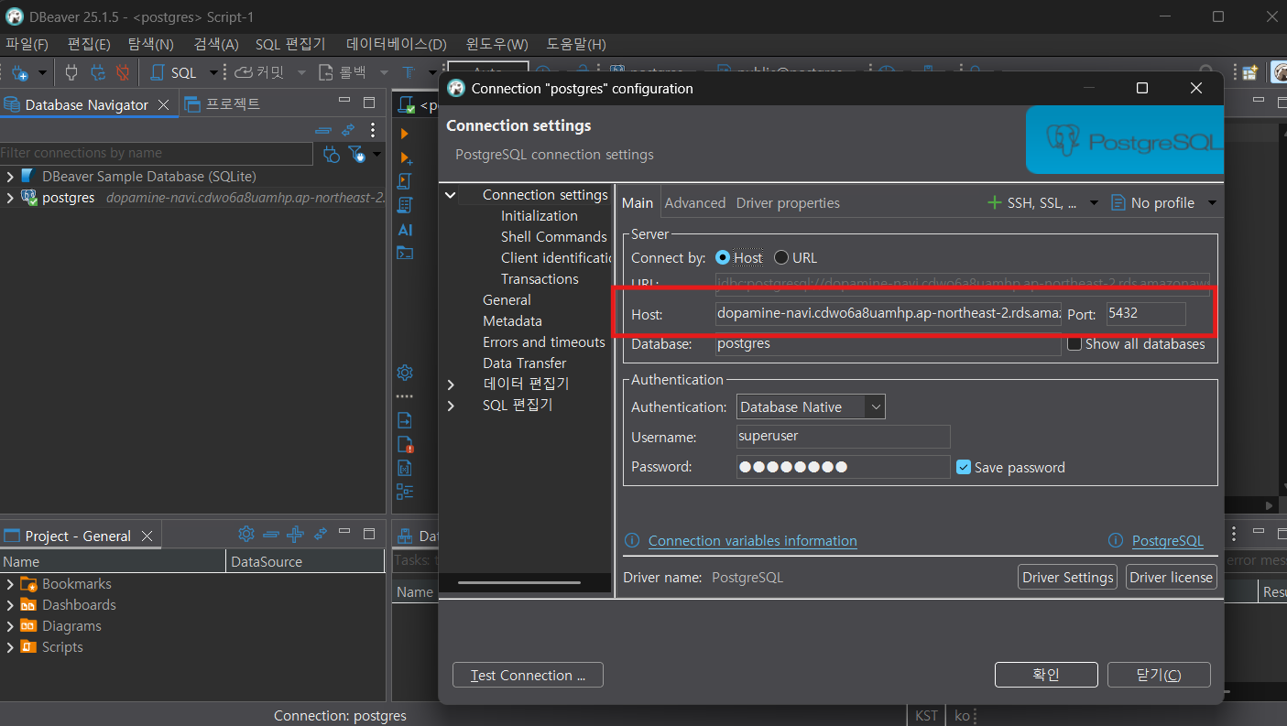Screen dimensions: 1287x726
Task: Click the New Connection plug icon
Action: [x=20, y=72]
